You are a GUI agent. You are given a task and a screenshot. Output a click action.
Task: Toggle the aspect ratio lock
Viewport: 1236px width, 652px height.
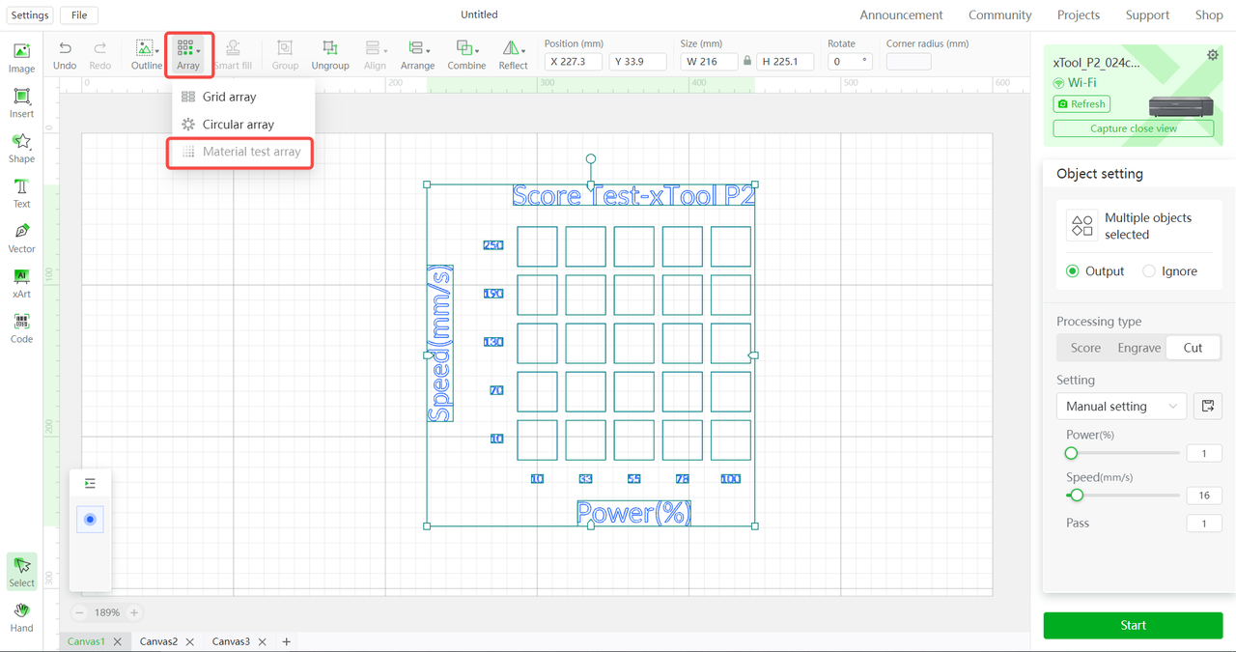(x=747, y=61)
